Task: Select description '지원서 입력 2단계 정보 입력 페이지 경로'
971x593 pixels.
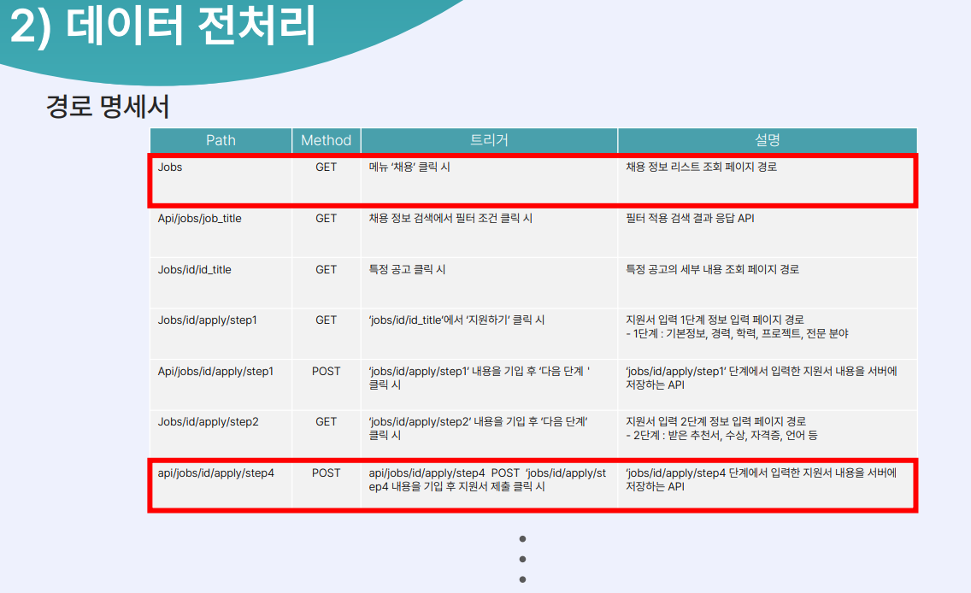Action: pyautogui.click(x=716, y=422)
